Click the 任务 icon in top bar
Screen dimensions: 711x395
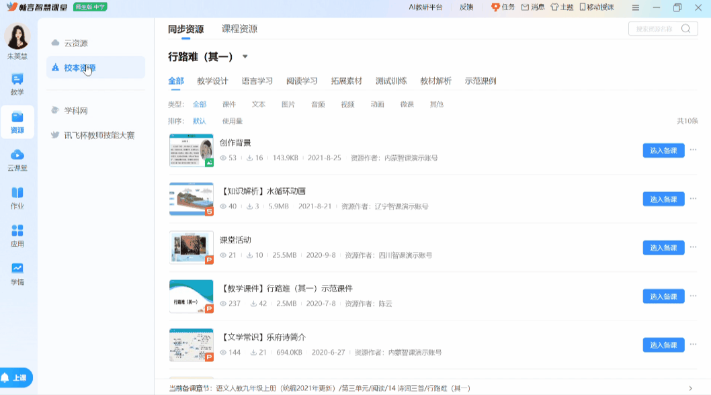(496, 7)
